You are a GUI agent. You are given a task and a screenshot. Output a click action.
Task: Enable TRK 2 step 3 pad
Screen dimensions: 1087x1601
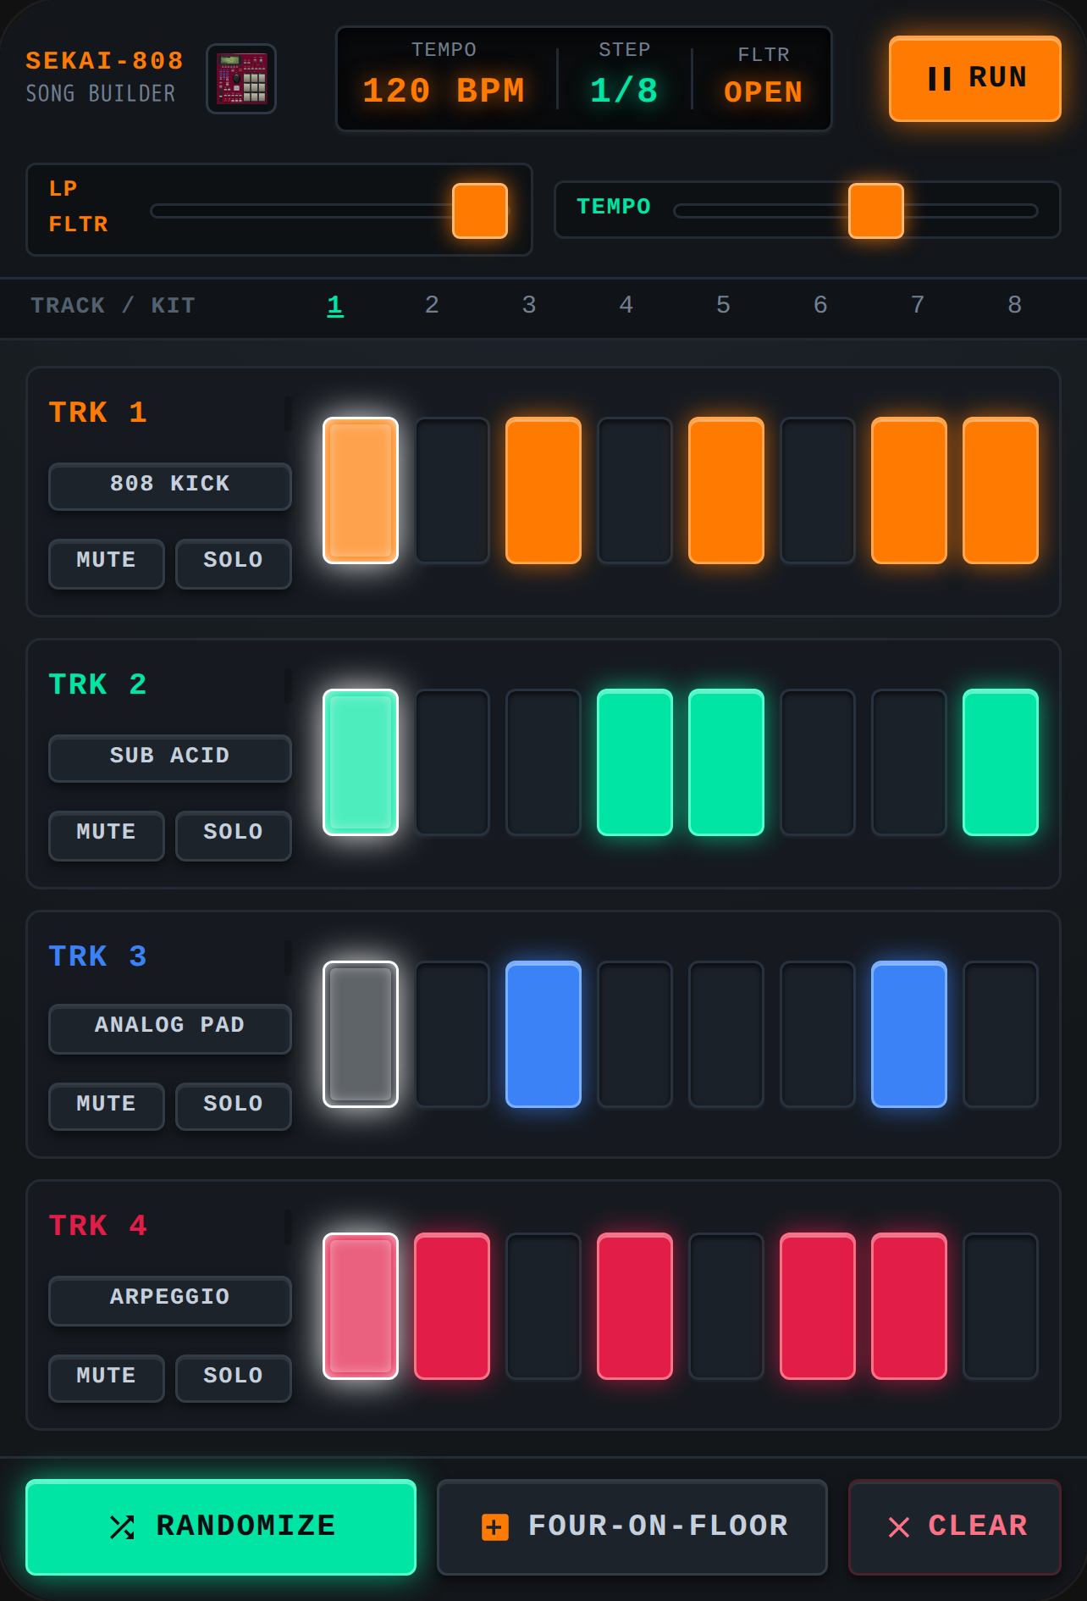coord(543,762)
